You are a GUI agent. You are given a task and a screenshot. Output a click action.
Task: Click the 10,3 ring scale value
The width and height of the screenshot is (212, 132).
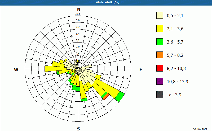tap(78, 14)
